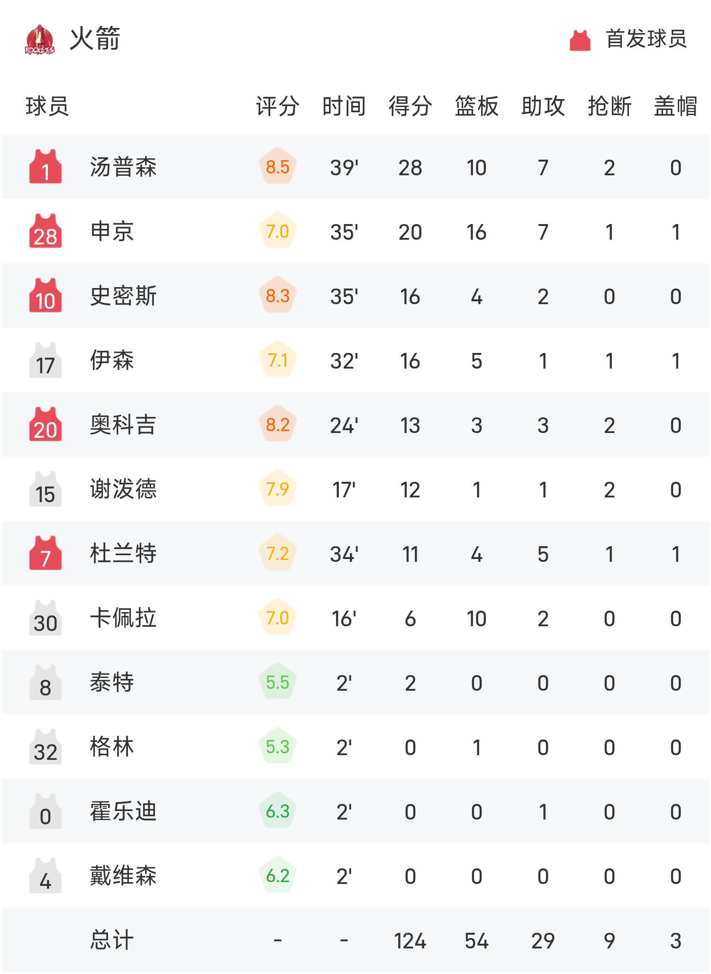The image size is (711, 974).
Task: Select the 得分 column header
Action: (x=410, y=106)
